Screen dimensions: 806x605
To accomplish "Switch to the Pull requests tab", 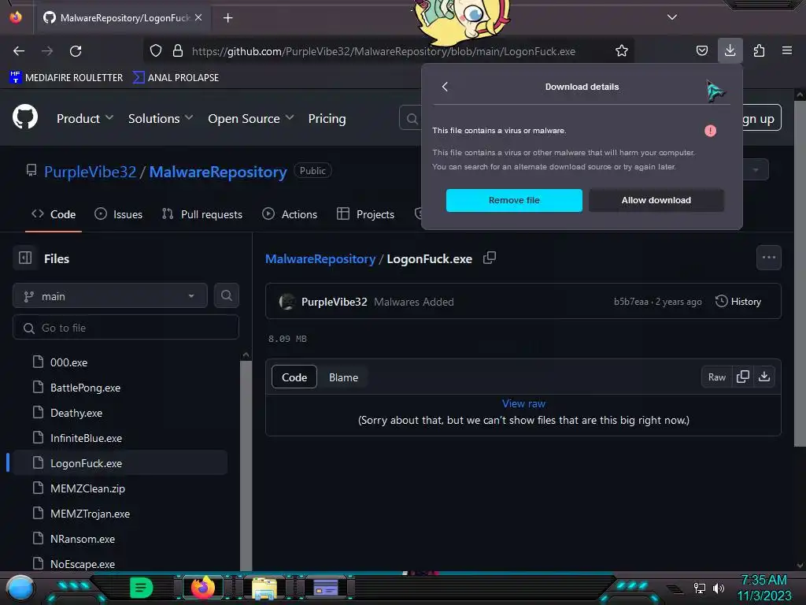I will pos(202,214).
